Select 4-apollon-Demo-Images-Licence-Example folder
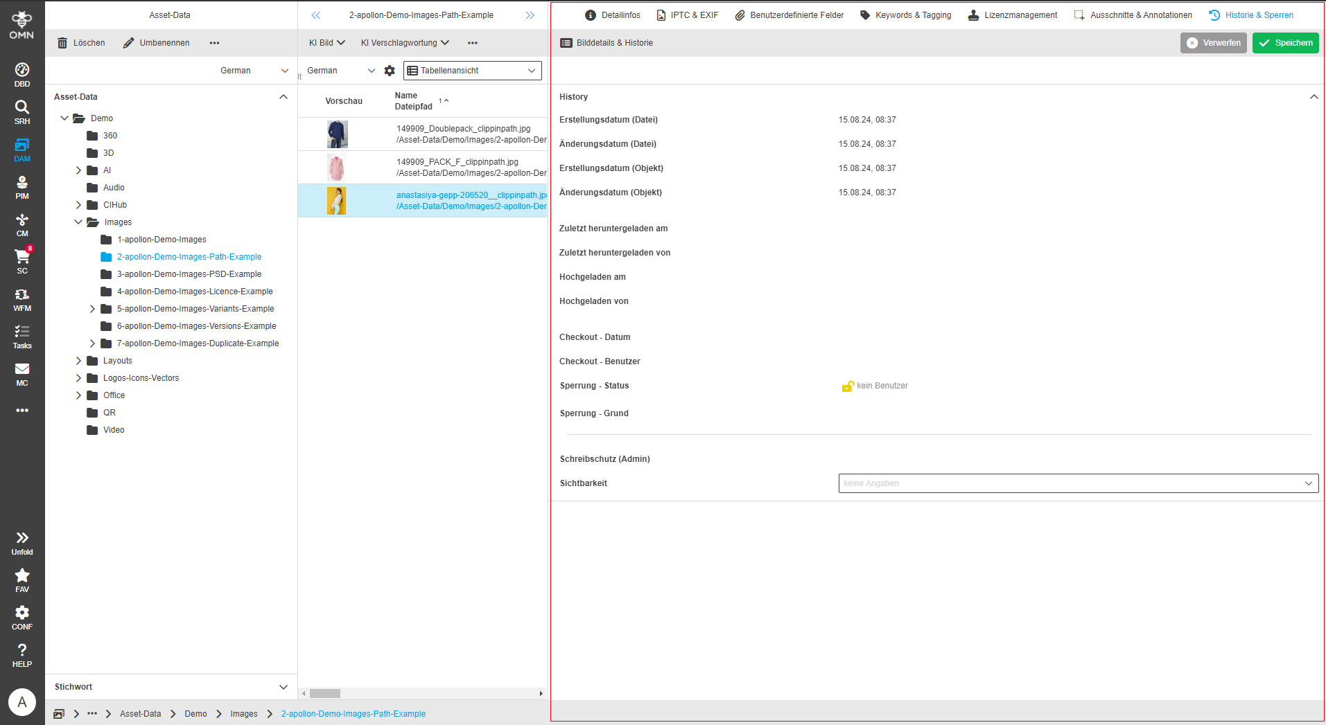The width and height of the screenshot is (1326, 725). tap(195, 292)
